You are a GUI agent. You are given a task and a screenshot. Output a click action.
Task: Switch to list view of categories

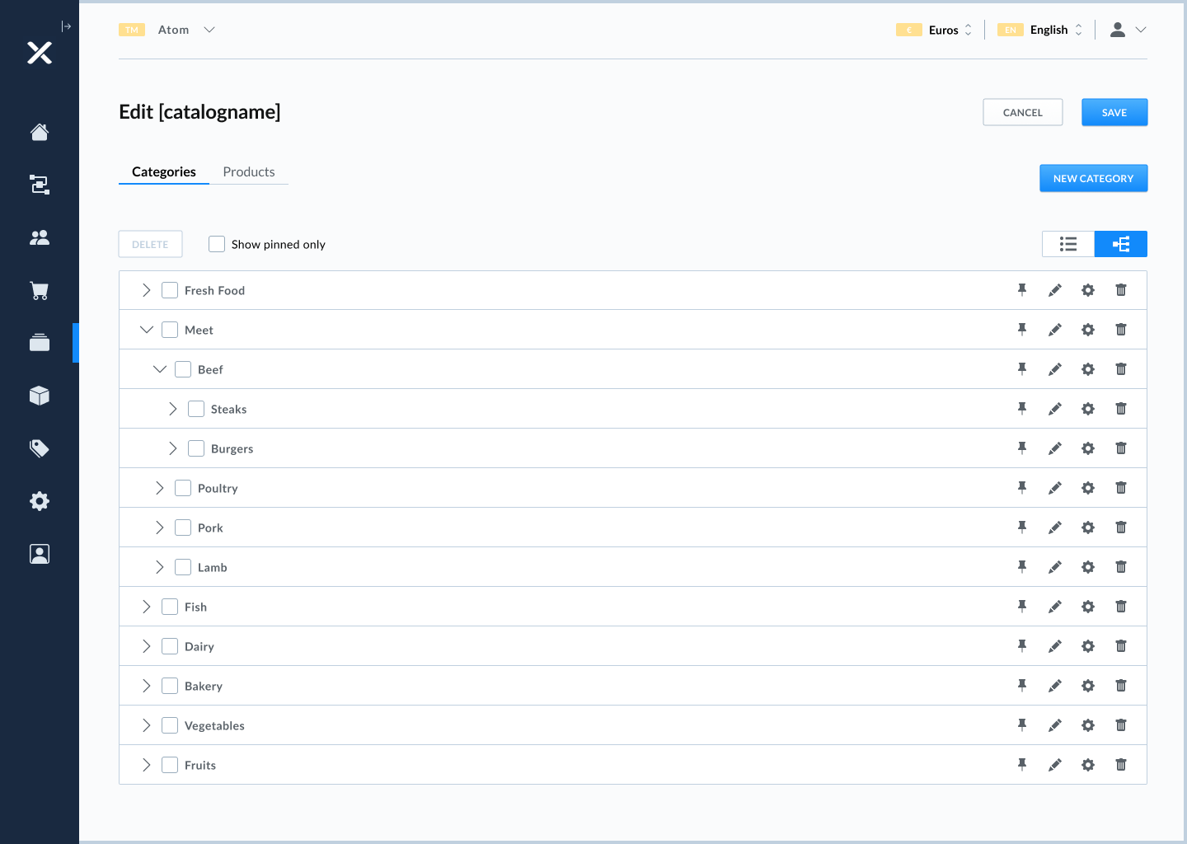pos(1068,243)
